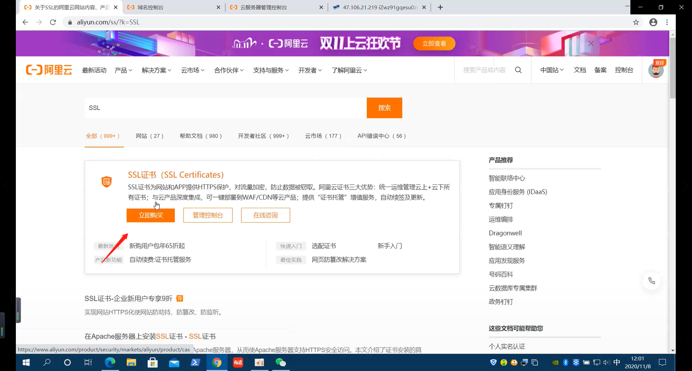Click the orange 搜索 button
Viewport: 692px width, 371px height.
pos(384,108)
